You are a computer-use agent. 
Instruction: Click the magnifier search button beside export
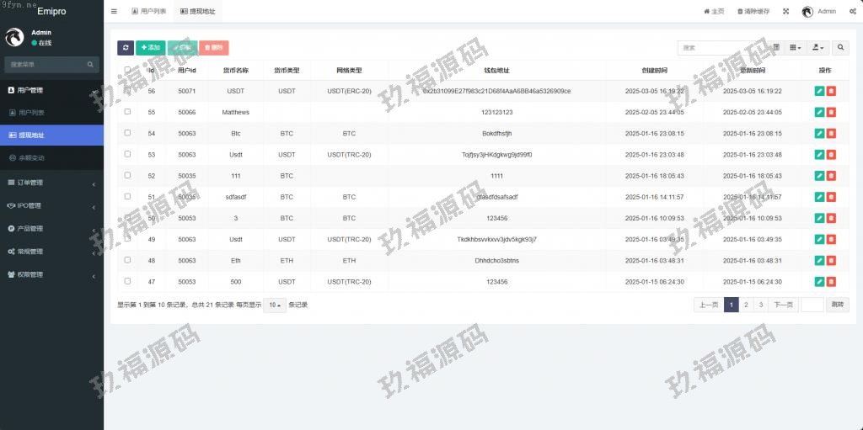tap(840, 48)
